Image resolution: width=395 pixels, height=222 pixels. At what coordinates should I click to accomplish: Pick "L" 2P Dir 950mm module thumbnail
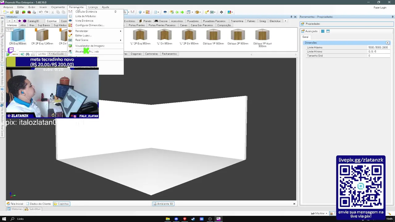click(189, 37)
